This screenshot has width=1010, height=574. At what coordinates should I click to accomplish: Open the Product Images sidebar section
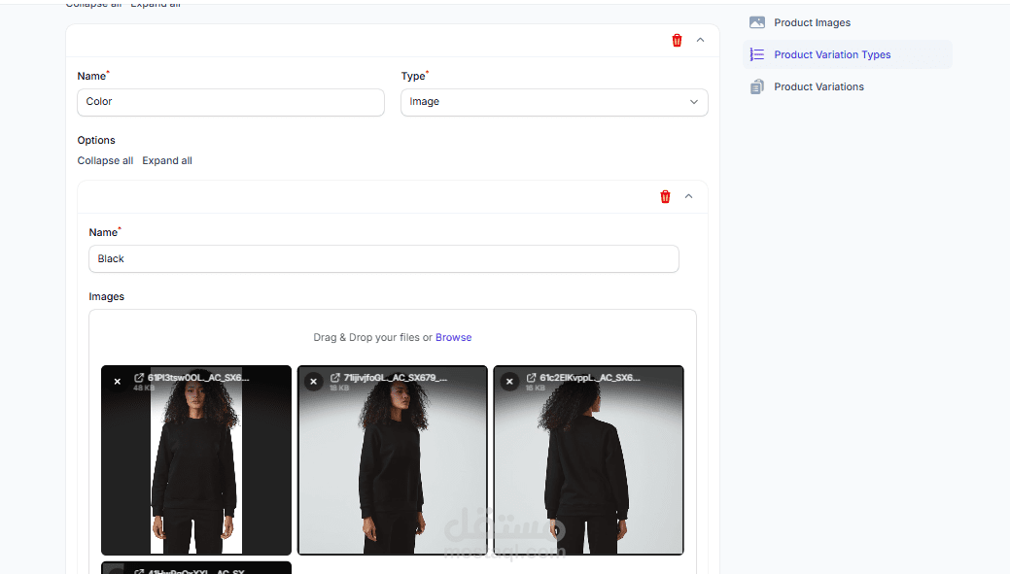coord(847,22)
